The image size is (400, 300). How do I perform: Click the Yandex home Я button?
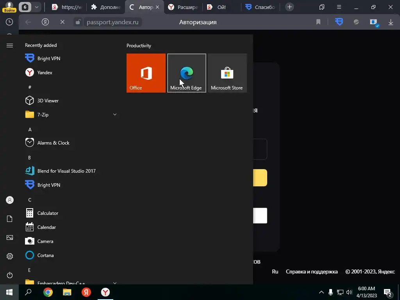point(45,22)
